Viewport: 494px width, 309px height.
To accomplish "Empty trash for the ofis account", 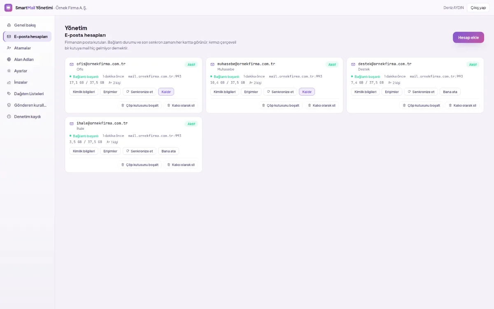I will 140,105.
